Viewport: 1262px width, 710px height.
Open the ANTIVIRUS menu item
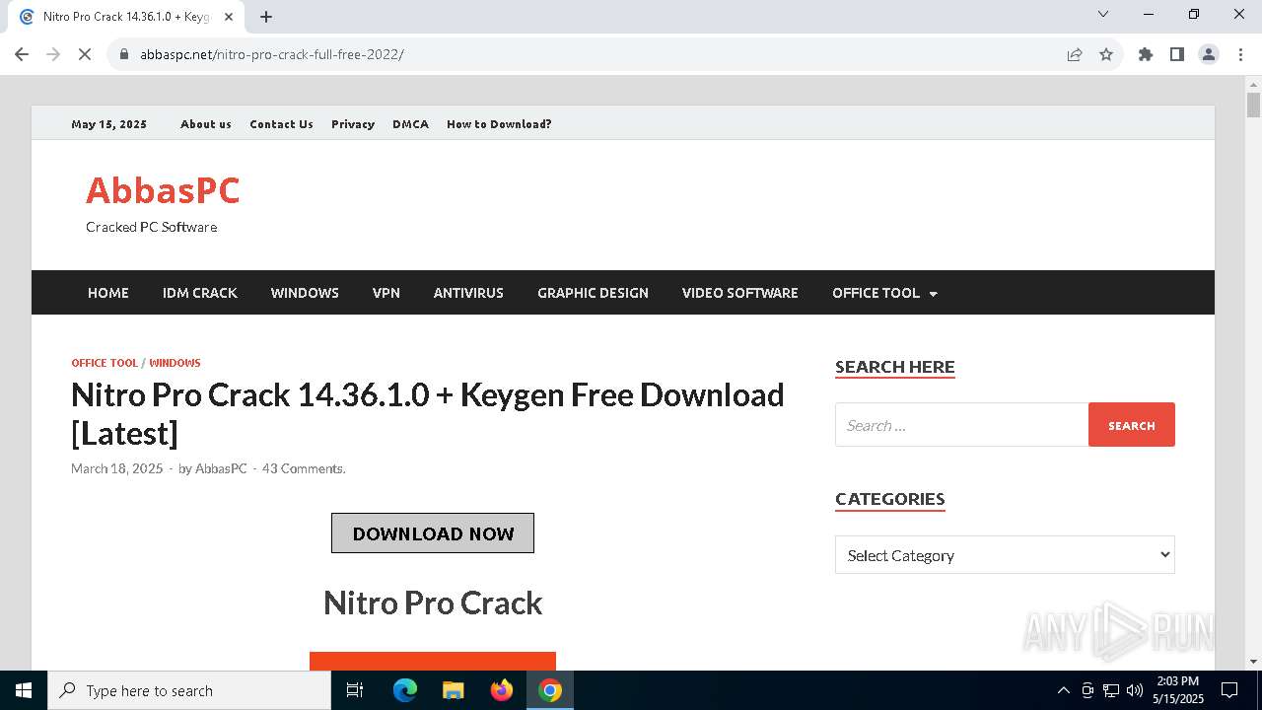468,293
